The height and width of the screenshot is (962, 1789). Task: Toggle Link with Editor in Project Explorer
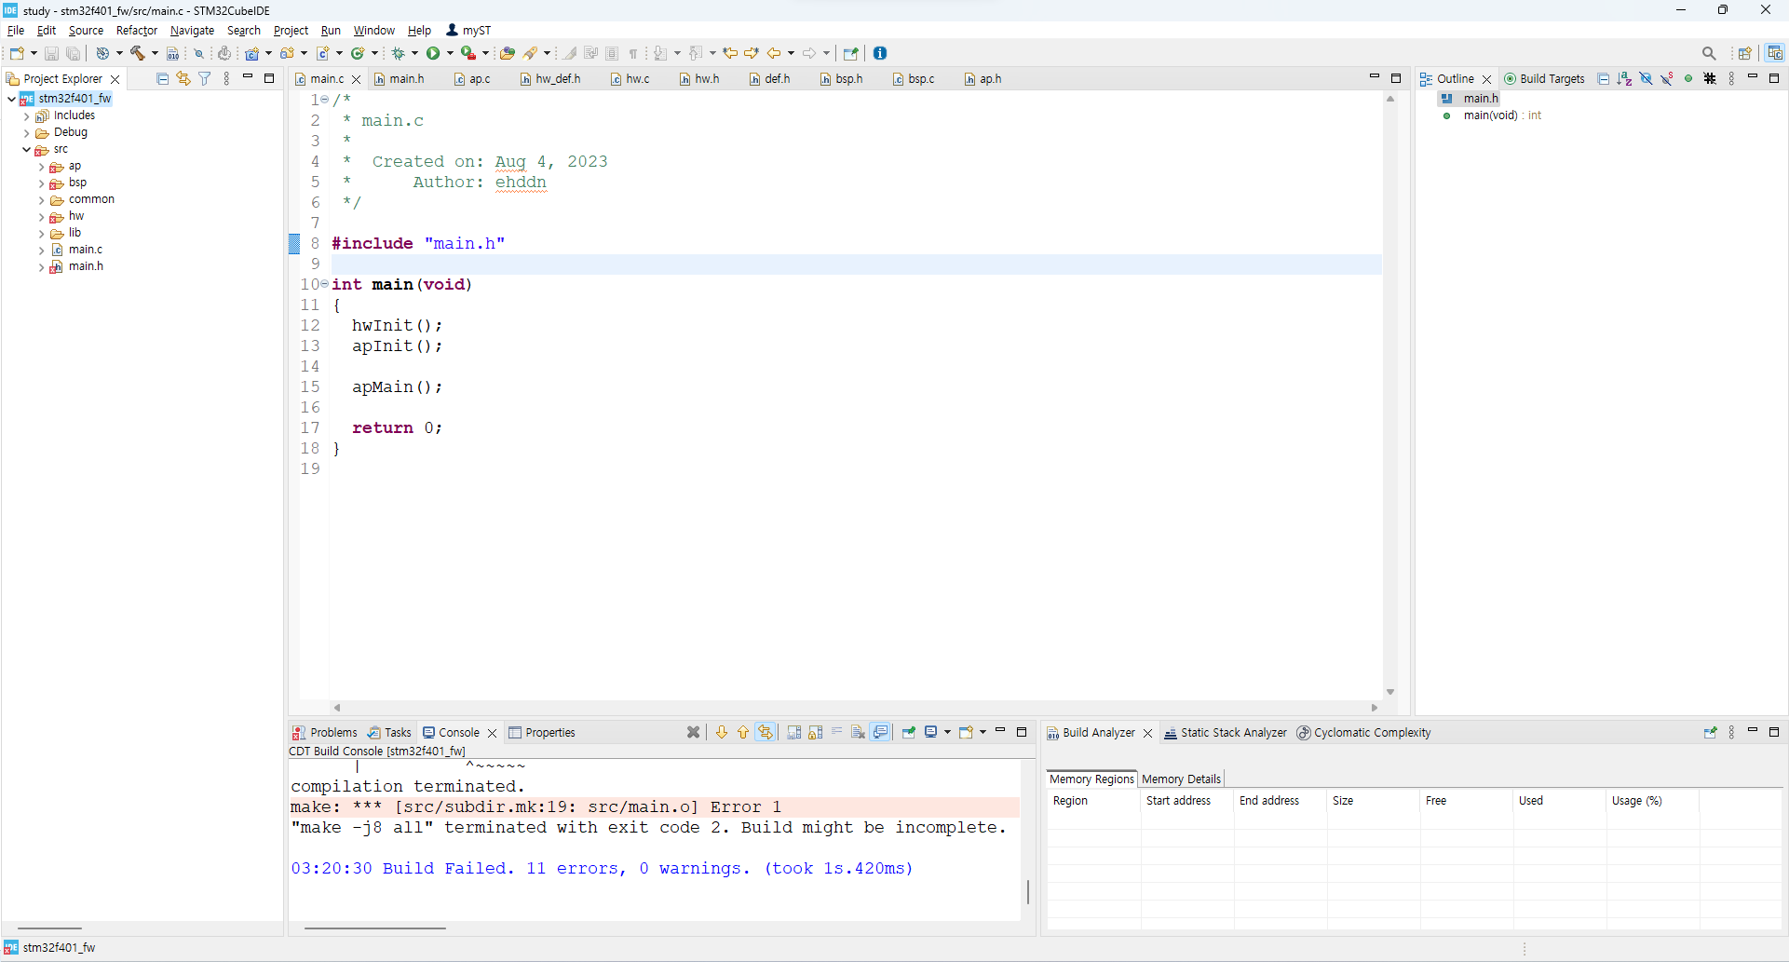tap(183, 79)
